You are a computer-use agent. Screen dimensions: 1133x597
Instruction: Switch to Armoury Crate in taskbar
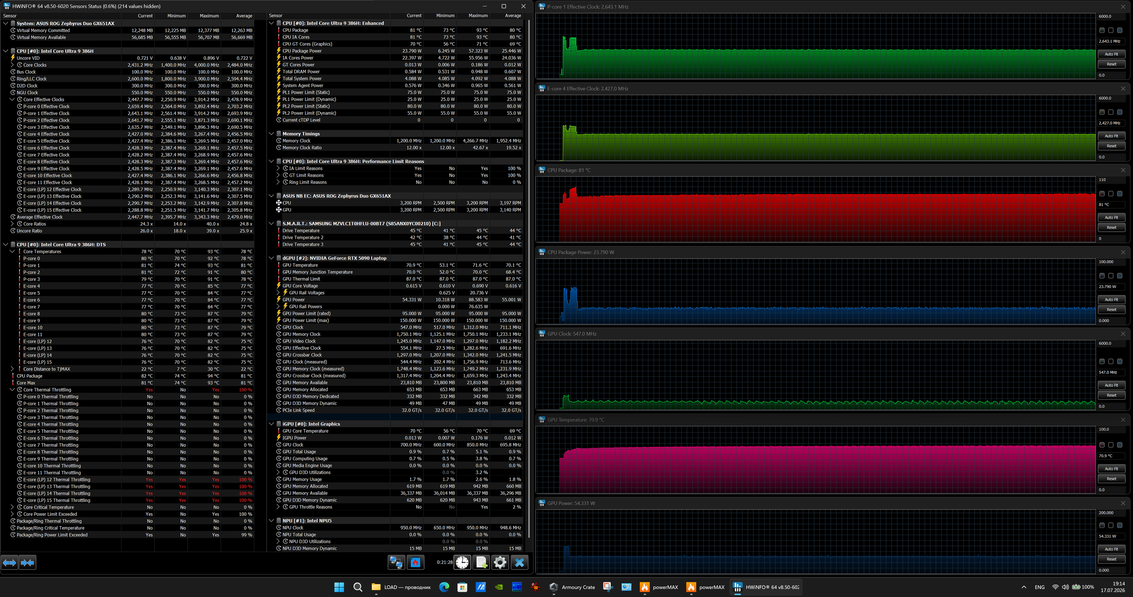click(x=572, y=587)
